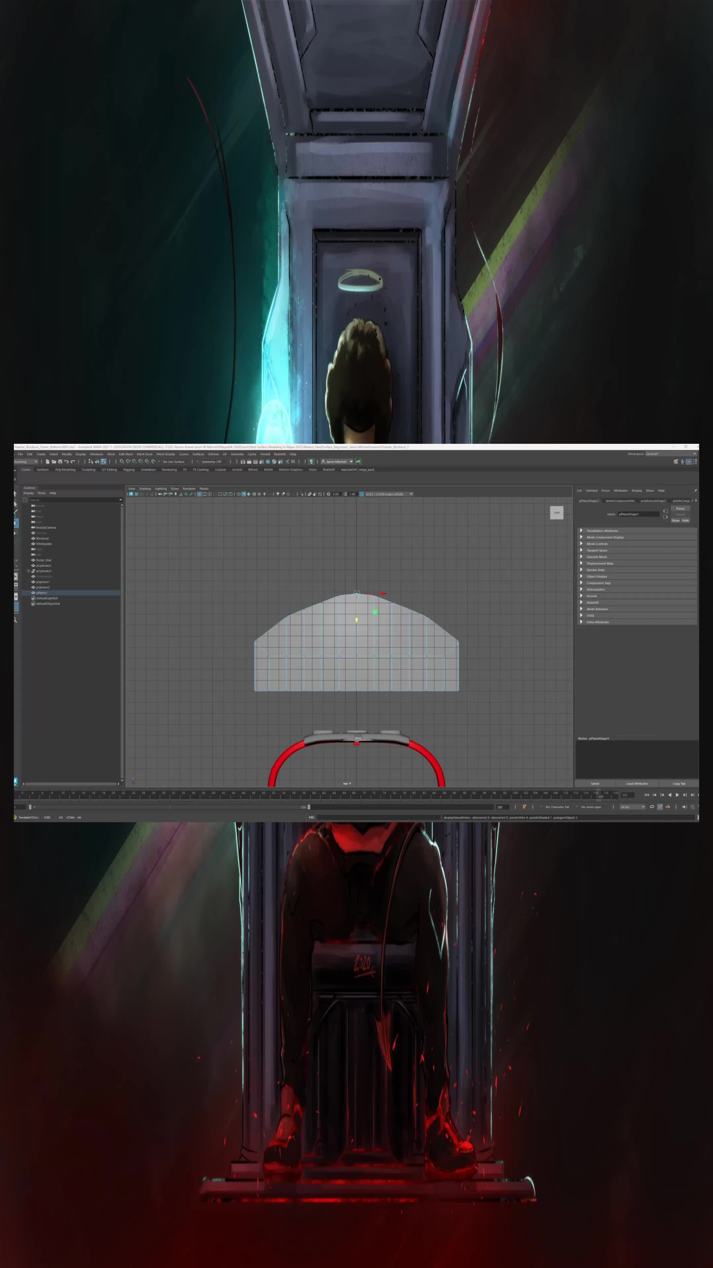Image resolution: width=713 pixels, height=1268 pixels.
Task: Click the Focus button in Attribute Editor
Action: tap(681, 509)
